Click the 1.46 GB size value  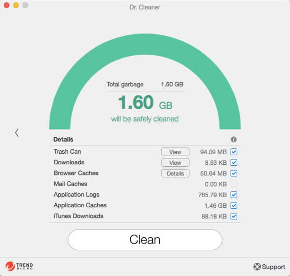click(x=216, y=205)
